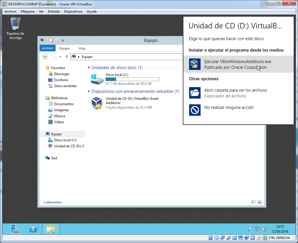Collapse the Unidades de disco duro group
Screen dimensions: 298x243
pos(89,67)
